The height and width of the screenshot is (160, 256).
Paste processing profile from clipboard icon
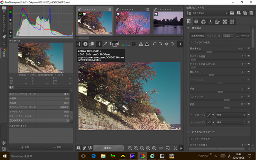point(251,13)
